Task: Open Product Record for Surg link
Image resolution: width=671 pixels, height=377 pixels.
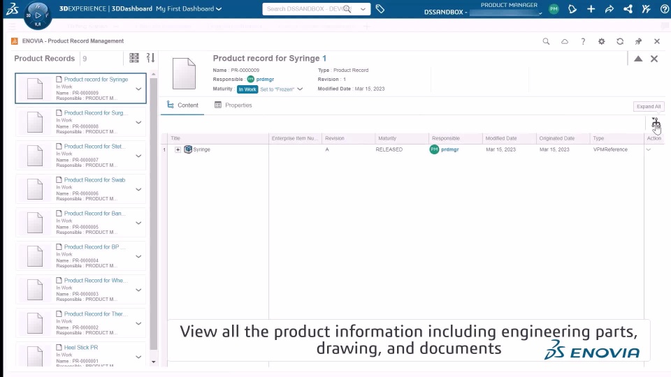Action: (96, 113)
